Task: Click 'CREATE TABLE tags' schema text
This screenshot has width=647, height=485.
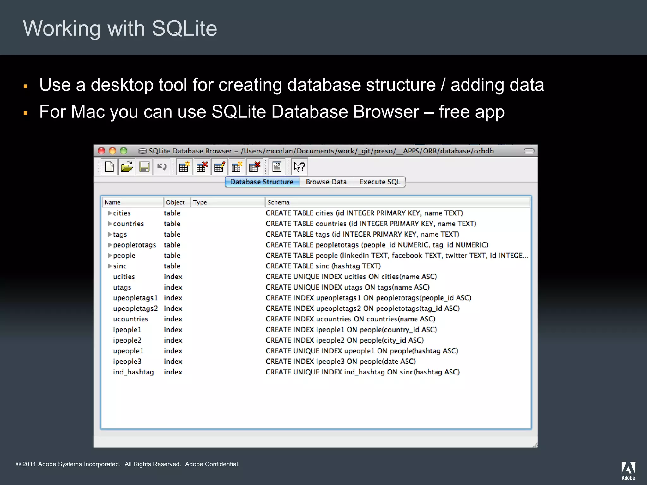Action: pos(362,234)
